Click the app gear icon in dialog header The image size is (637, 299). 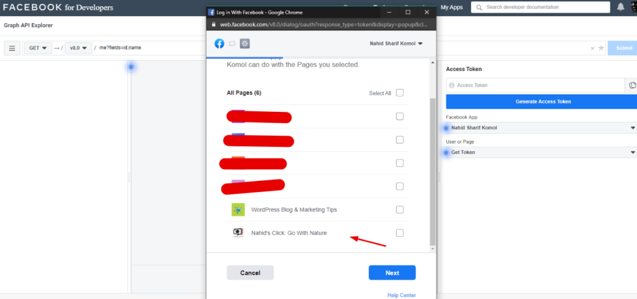coord(244,44)
